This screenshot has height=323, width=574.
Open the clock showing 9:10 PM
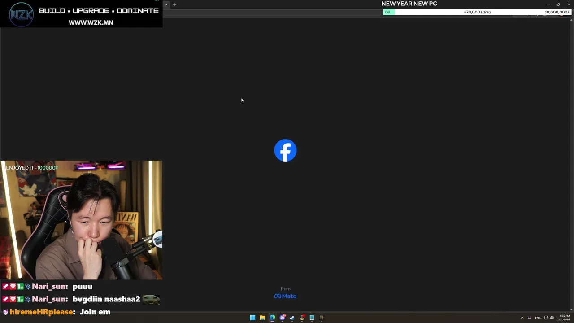pyautogui.click(x=564, y=318)
